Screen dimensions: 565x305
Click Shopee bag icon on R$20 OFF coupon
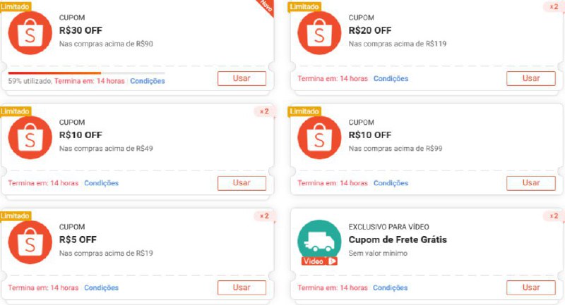click(x=319, y=32)
